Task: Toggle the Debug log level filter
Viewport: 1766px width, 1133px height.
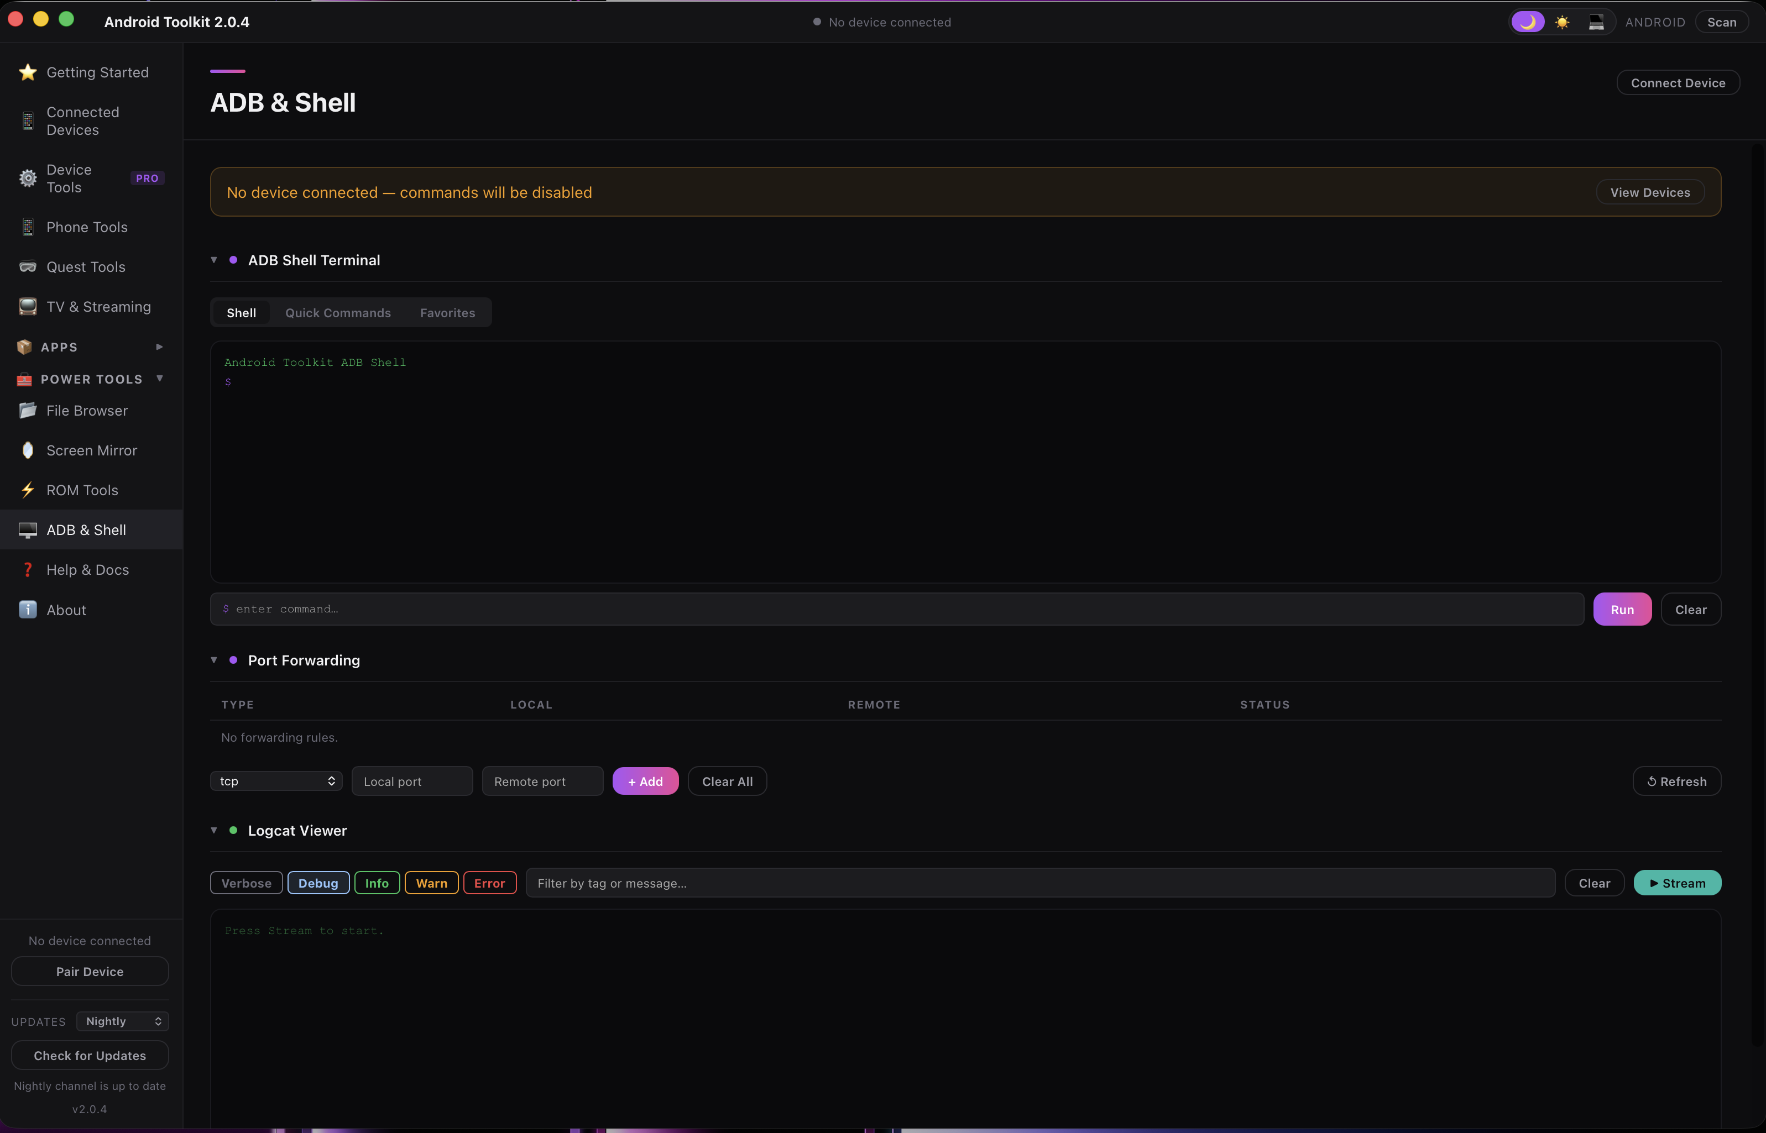Action: pos(318,883)
